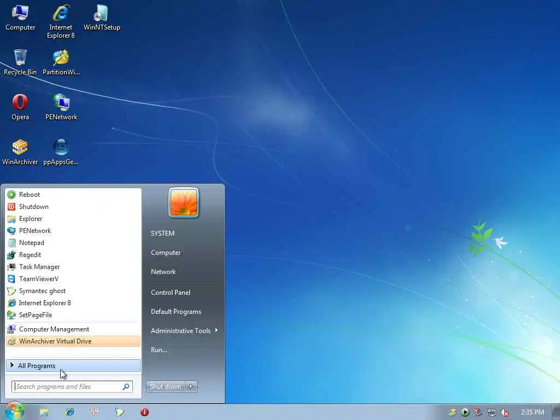Click the tray icon beside network icon

[478, 412]
